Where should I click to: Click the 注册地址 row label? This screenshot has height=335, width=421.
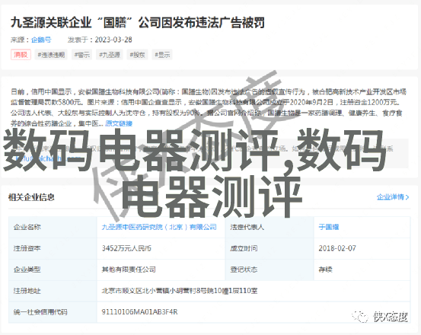[27, 291]
